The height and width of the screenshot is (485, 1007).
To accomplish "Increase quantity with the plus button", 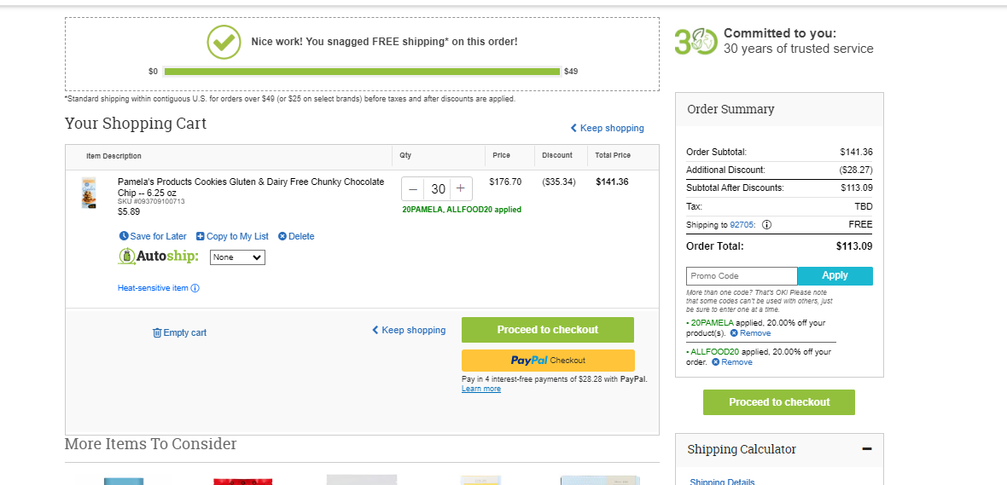I will tap(461, 189).
